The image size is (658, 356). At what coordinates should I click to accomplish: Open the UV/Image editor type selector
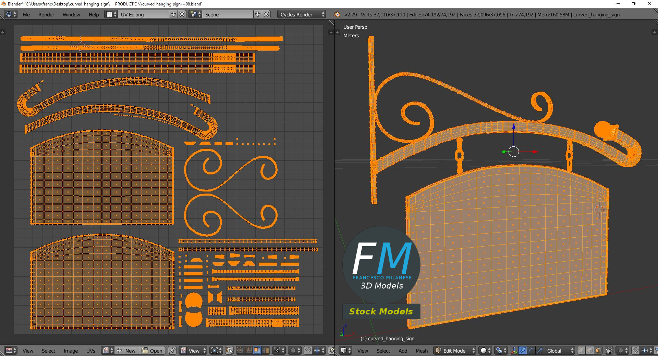click(11, 351)
